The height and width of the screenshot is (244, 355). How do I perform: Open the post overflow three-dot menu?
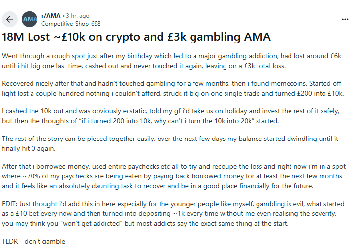coord(345,19)
